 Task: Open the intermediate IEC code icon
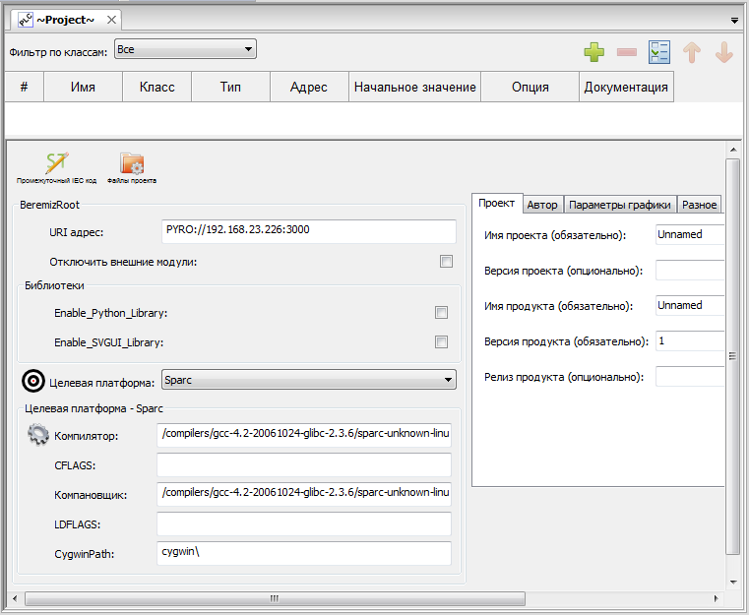click(56, 163)
